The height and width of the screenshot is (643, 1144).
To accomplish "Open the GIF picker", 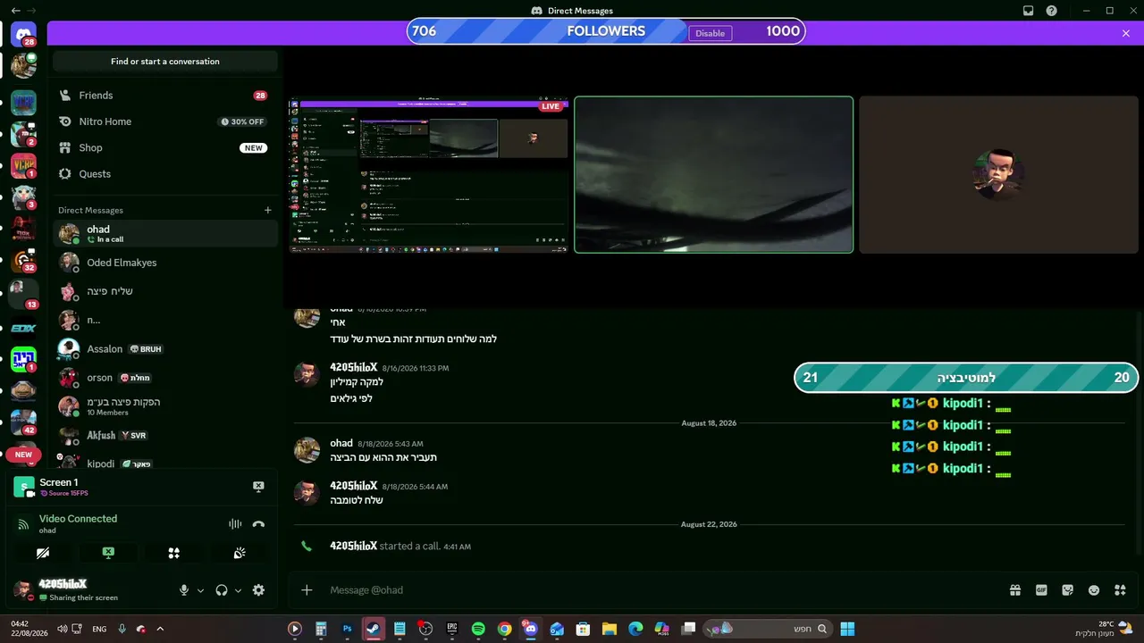I will pyautogui.click(x=1041, y=590).
